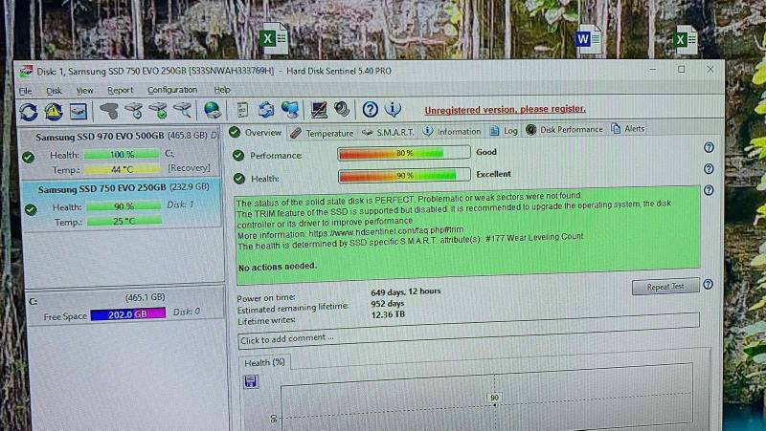Switch to the Overview tab
The image size is (766, 431).
[256, 133]
